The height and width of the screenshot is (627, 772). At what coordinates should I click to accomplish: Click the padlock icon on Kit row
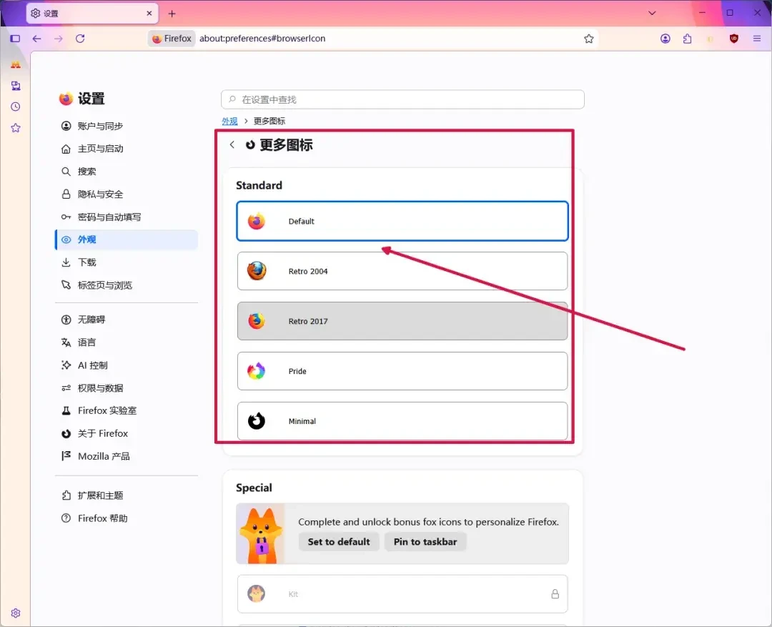[x=555, y=594]
